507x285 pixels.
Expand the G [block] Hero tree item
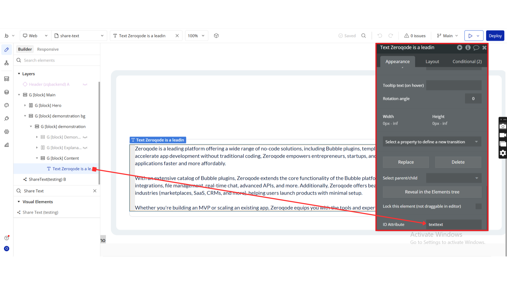pos(25,105)
